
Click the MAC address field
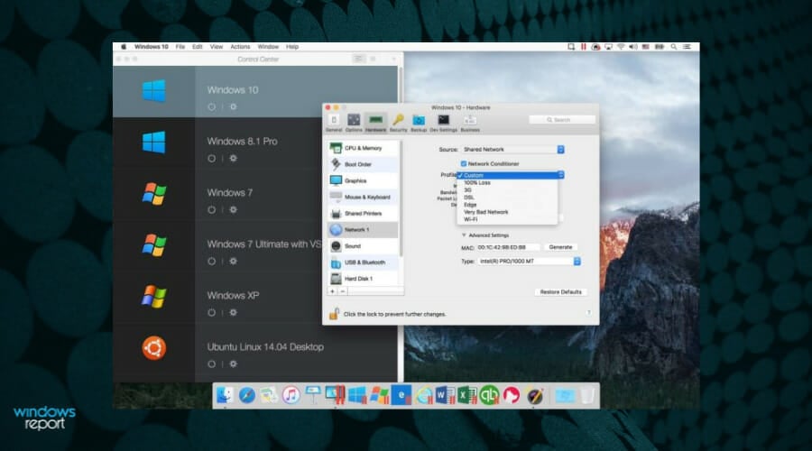pos(507,247)
